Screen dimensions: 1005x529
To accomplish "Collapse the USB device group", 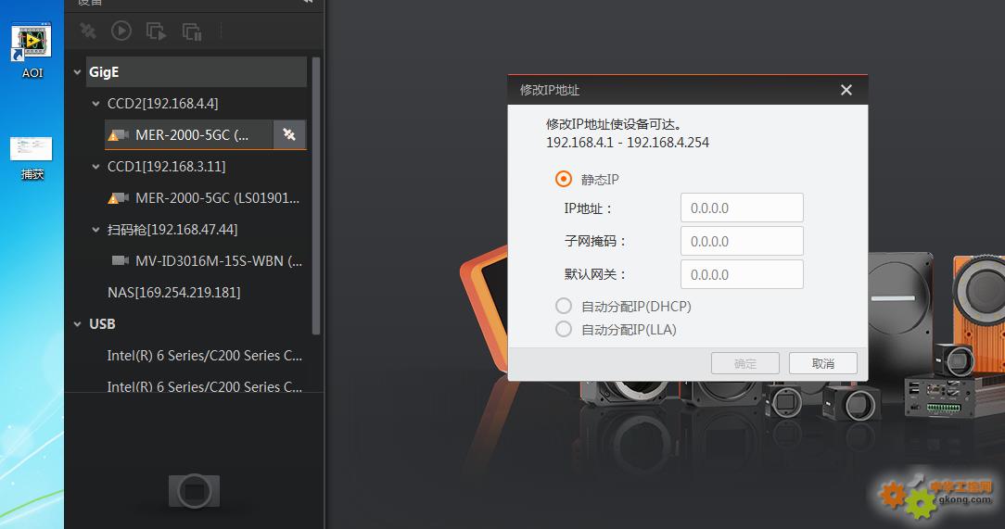I will pyautogui.click(x=77, y=324).
